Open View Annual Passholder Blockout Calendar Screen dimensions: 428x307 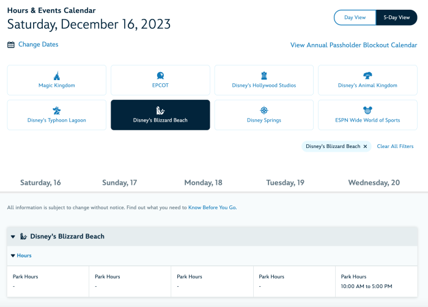click(354, 45)
